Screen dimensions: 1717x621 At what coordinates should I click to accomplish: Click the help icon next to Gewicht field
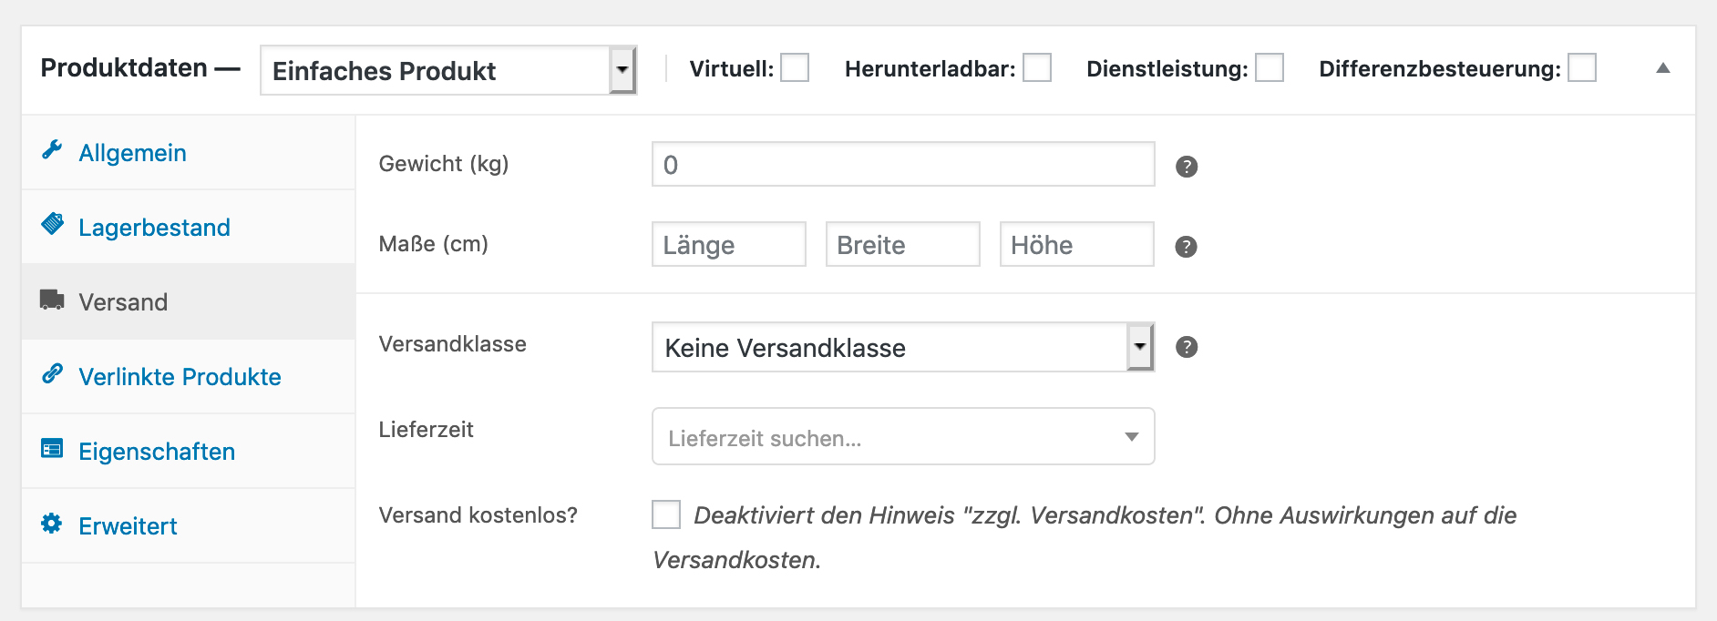[x=1187, y=167]
